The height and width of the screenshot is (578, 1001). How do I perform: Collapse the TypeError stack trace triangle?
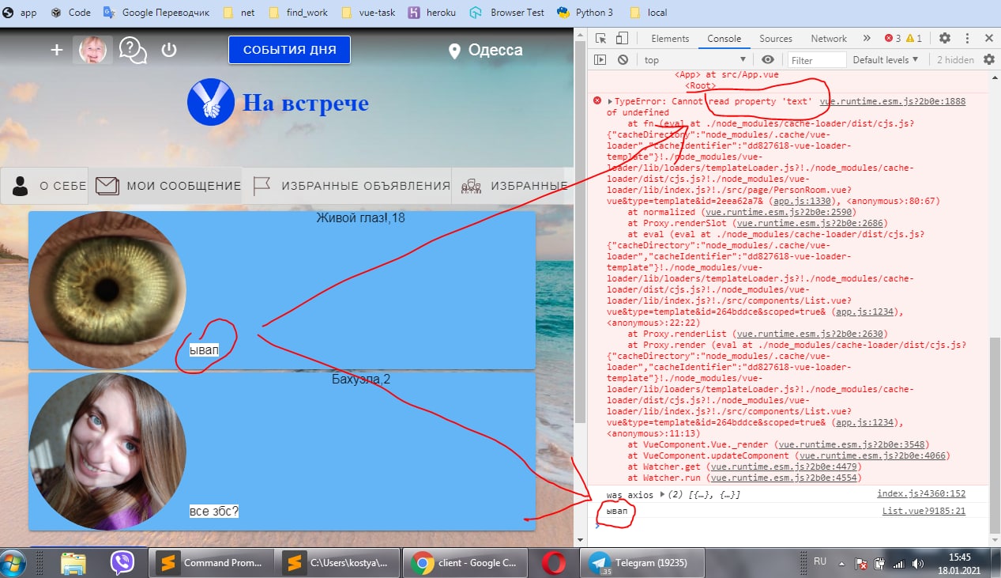[x=610, y=101]
